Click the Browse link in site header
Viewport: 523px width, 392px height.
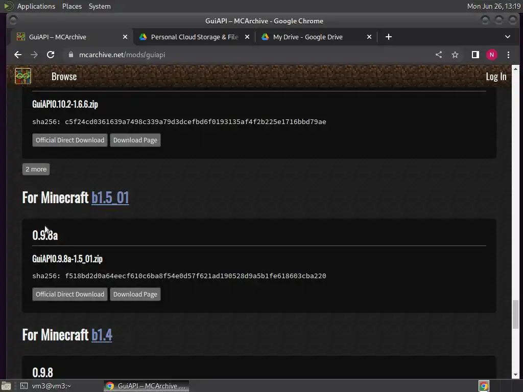(x=64, y=77)
